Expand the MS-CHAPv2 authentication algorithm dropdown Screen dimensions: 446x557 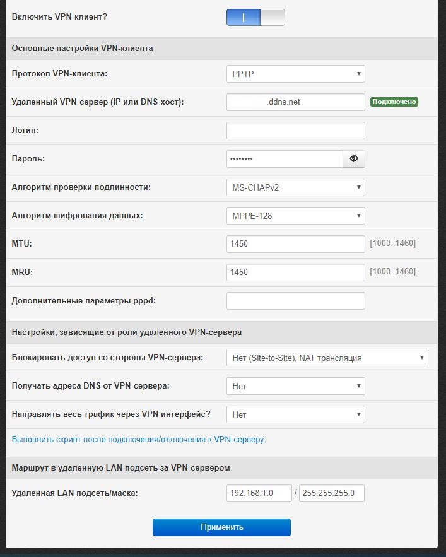pos(295,187)
